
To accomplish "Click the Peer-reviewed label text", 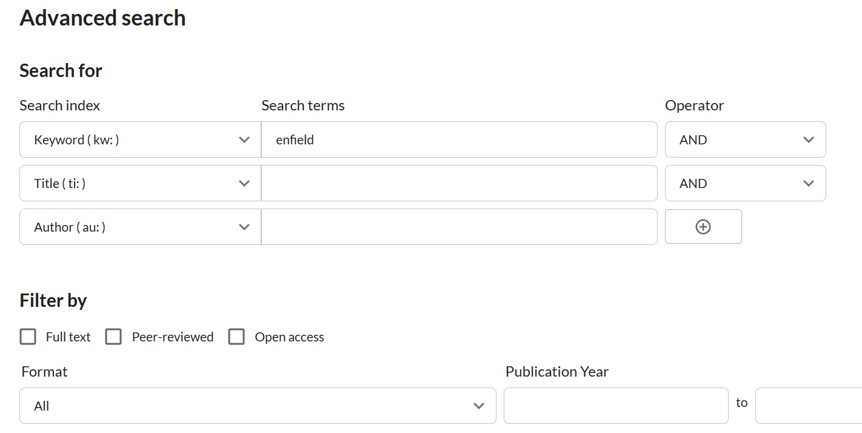I will point(173,337).
